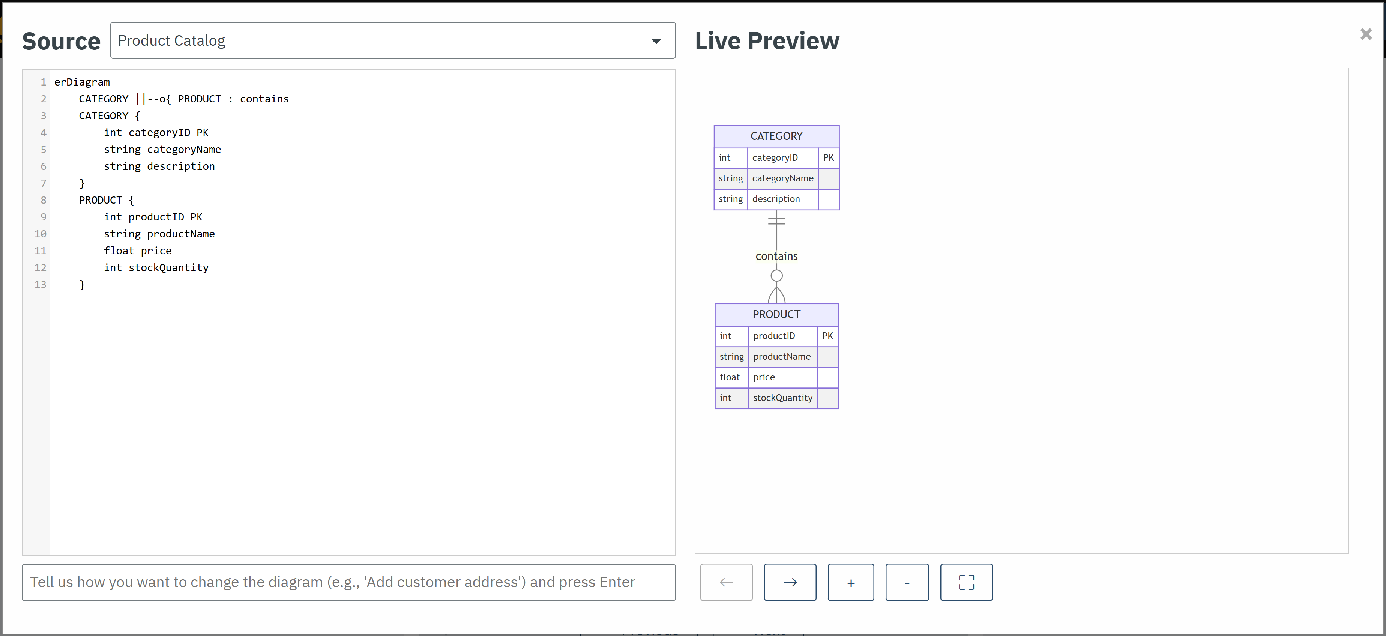Viewport: 1386px width, 636px height.
Task: Click the contains relationship label
Action: tap(776, 256)
